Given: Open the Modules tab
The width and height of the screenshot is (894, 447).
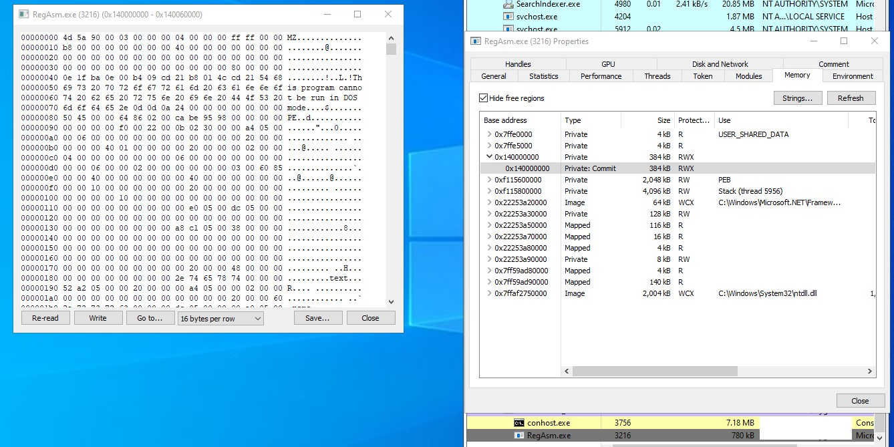Looking at the screenshot, I should point(748,76).
